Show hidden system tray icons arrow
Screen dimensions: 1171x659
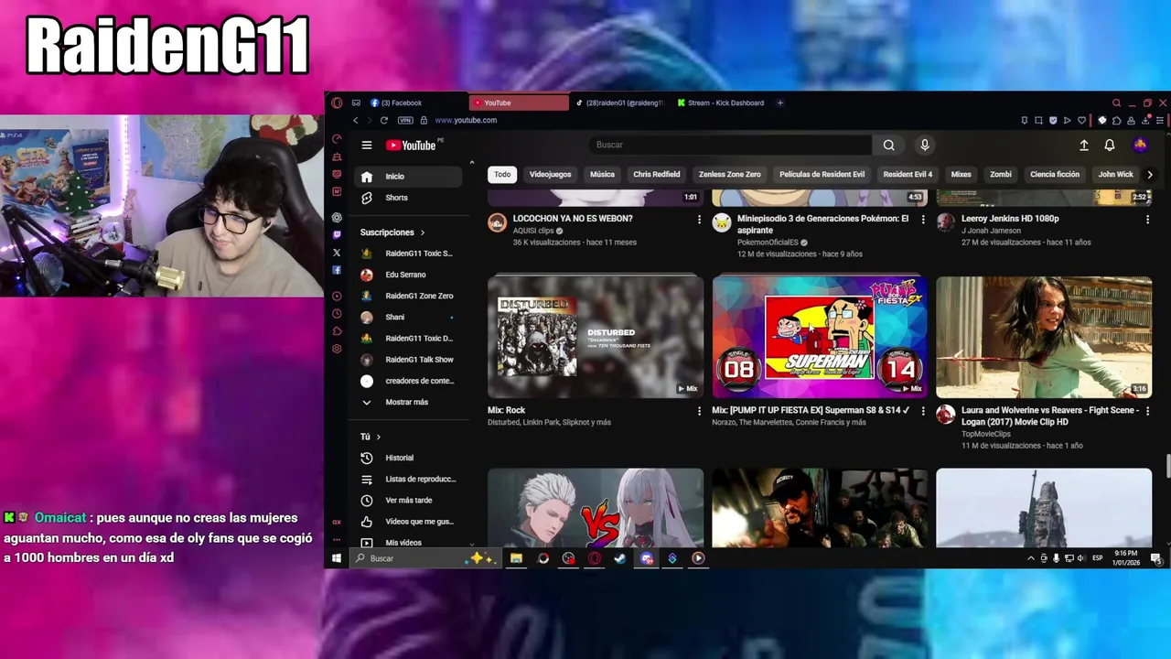point(1031,558)
